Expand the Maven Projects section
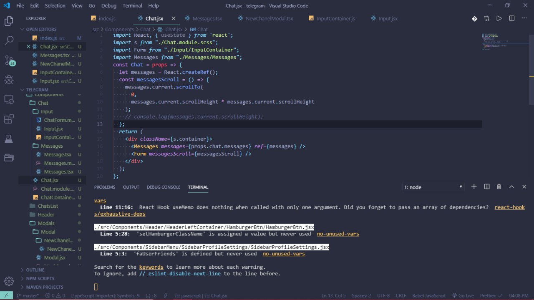This screenshot has width=534, height=300. pos(53,287)
